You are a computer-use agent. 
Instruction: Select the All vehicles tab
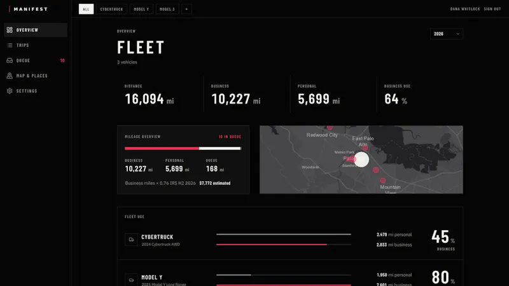pos(86,9)
